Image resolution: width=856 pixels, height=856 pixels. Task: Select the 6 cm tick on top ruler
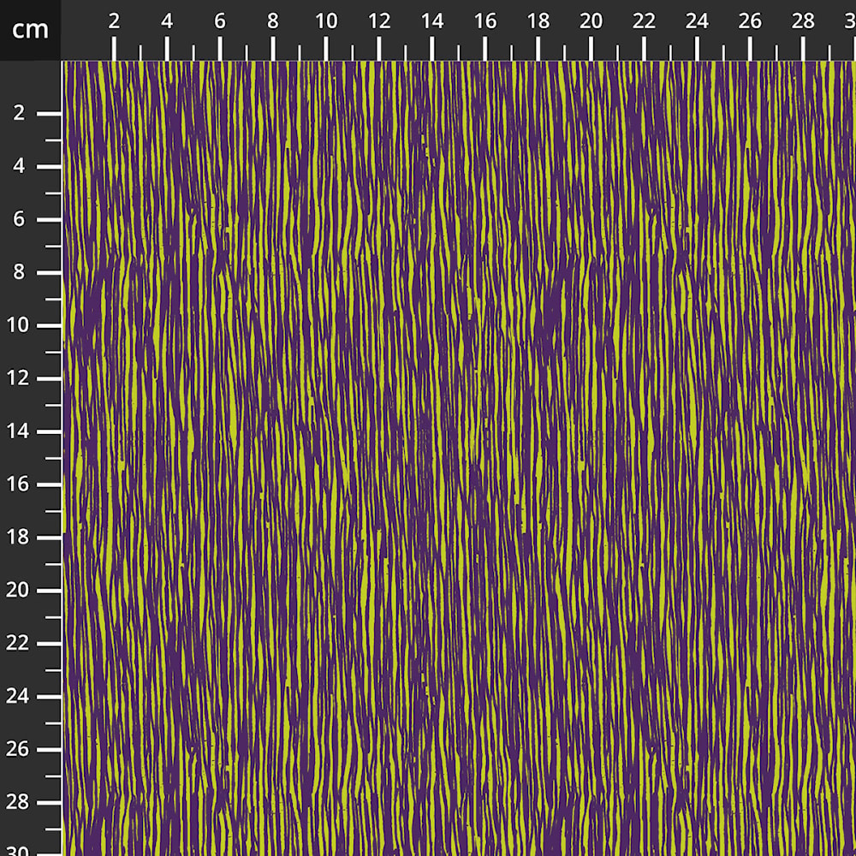click(220, 22)
